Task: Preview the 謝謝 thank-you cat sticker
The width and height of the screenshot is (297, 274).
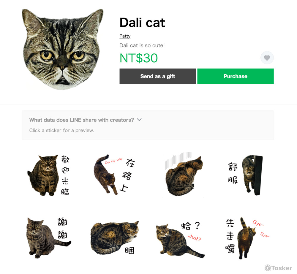Action: coord(49,238)
